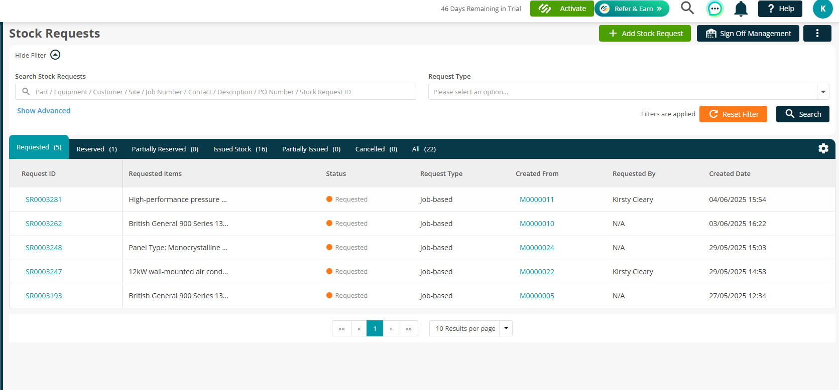Select the Requested (5) tab
Screen dimensions: 839x390
39,147
